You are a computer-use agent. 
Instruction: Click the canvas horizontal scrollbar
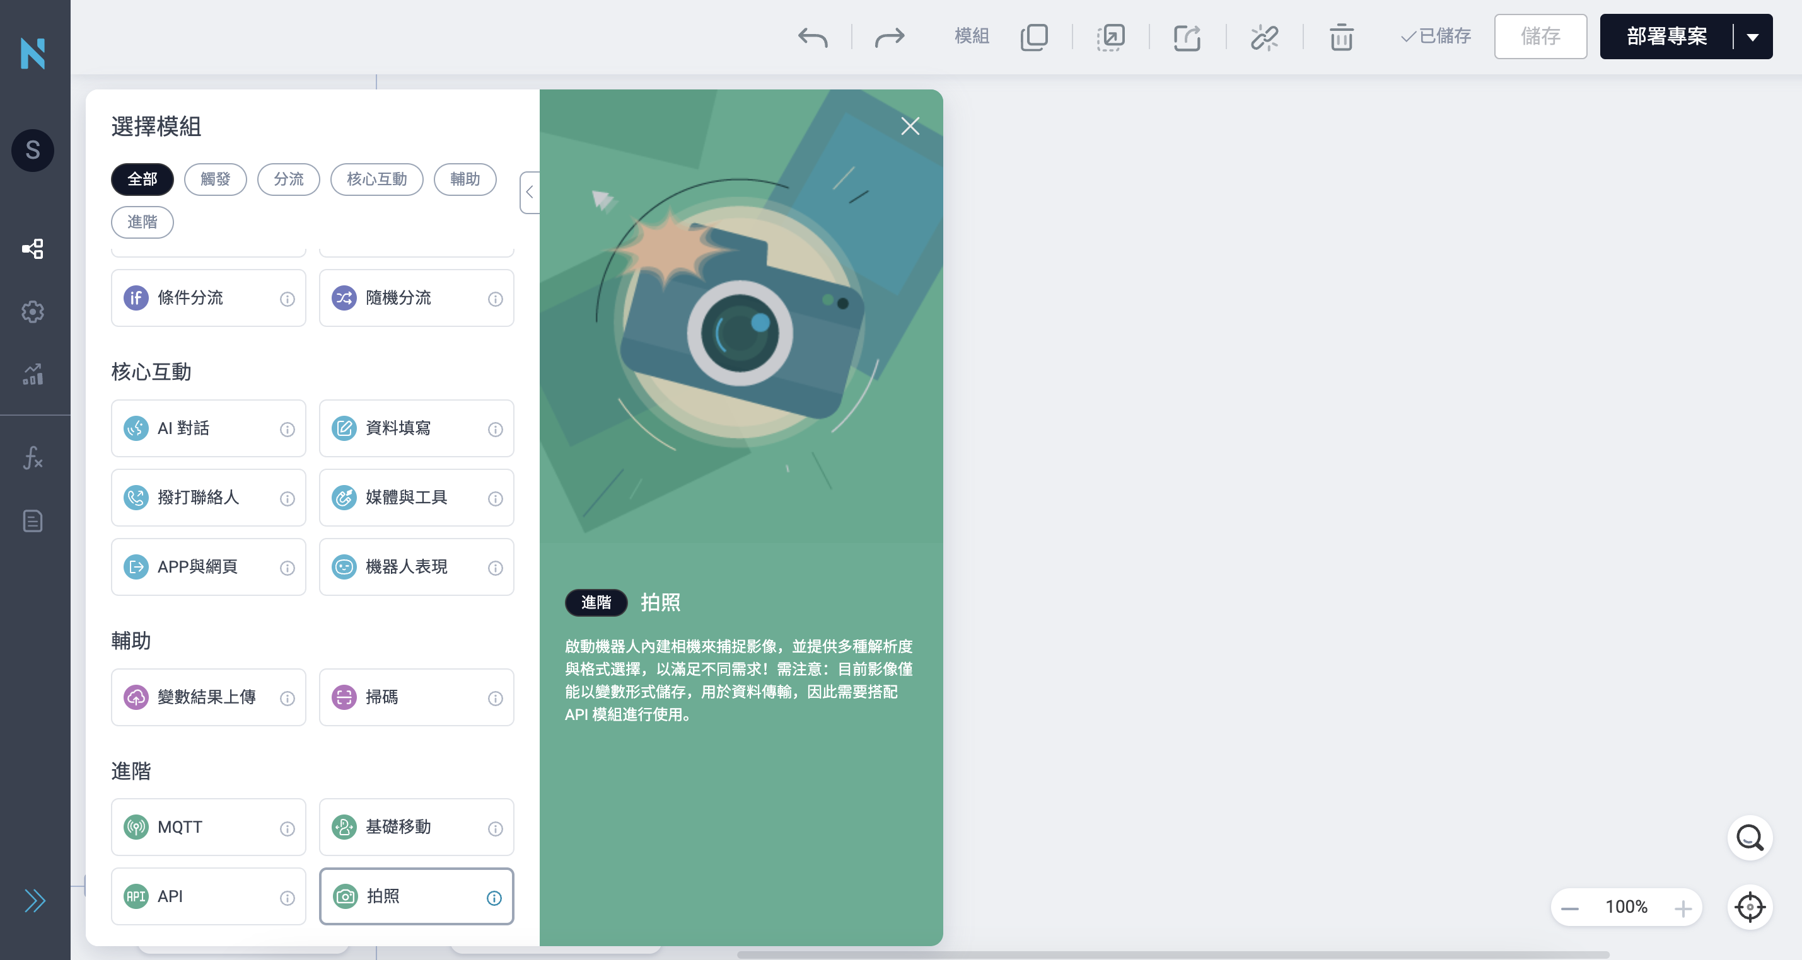[1172, 954]
